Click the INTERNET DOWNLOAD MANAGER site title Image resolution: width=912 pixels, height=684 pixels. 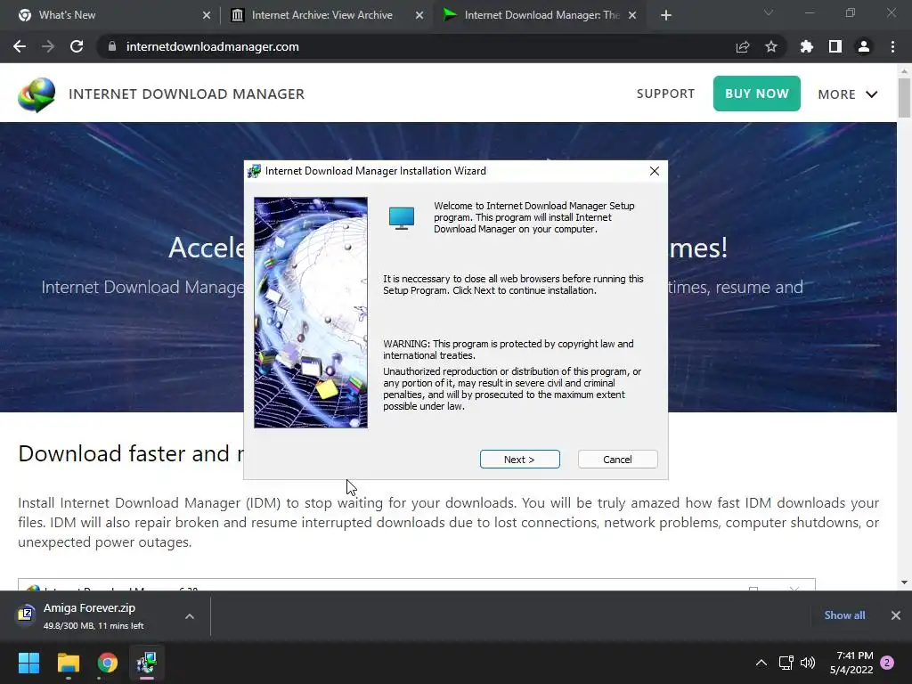coord(186,94)
